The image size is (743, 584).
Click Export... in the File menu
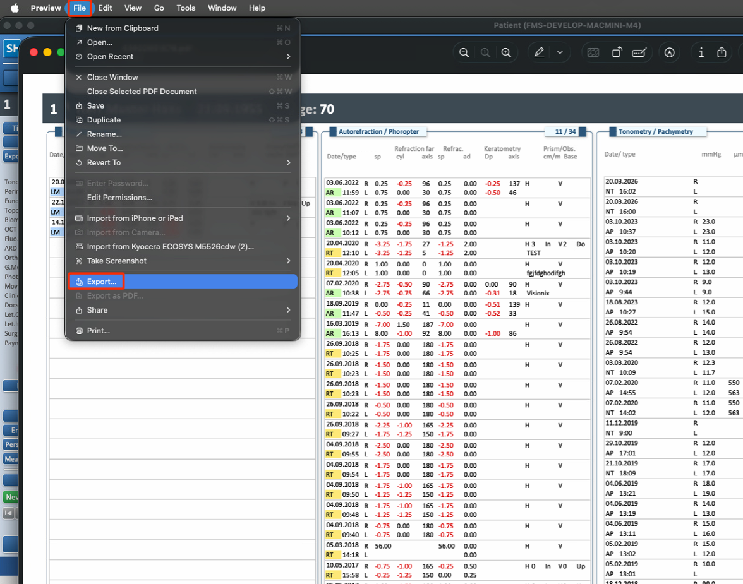click(183, 282)
